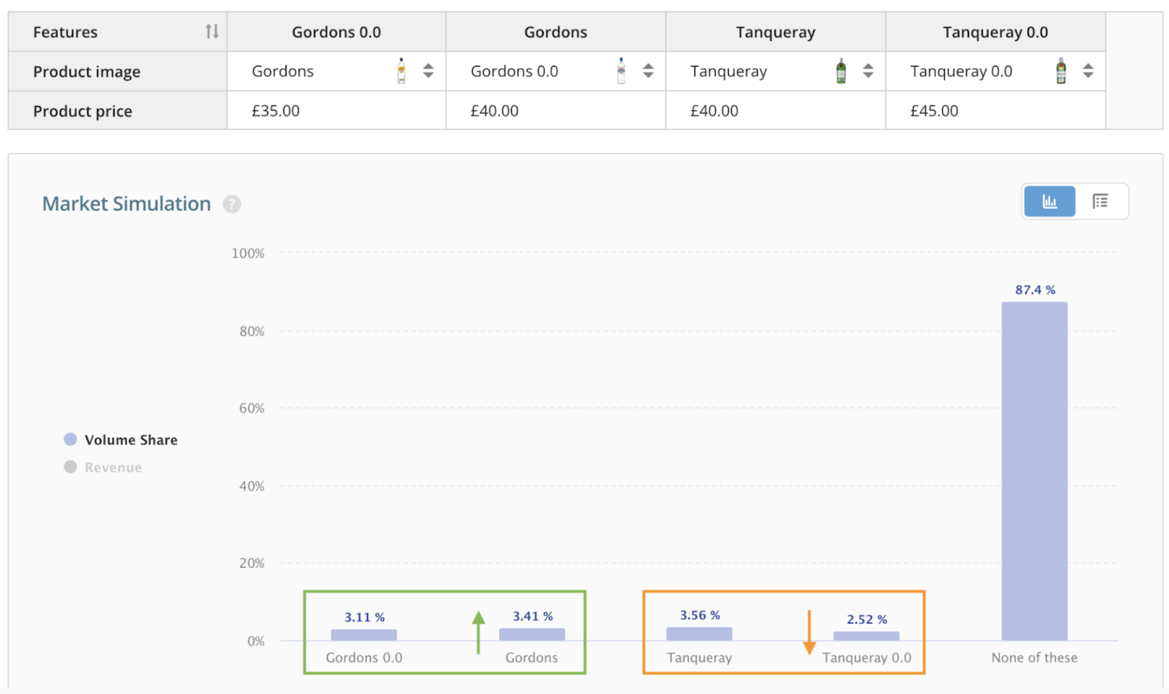Switch to bar chart view
Image resolution: width=1169 pixels, height=694 pixels.
(x=1049, y=202)
